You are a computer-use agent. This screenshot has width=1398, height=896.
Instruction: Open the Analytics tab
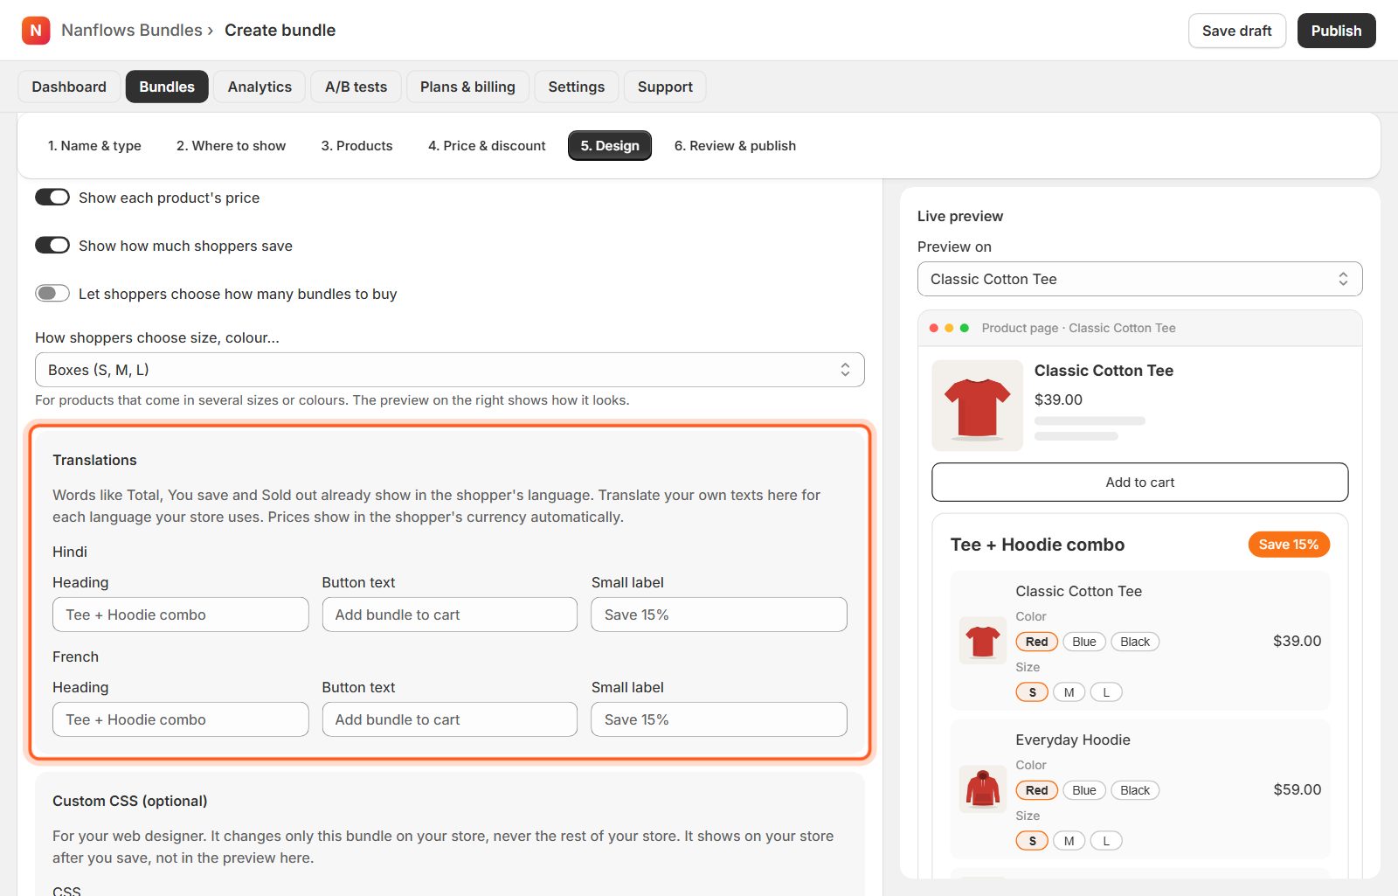260,87
